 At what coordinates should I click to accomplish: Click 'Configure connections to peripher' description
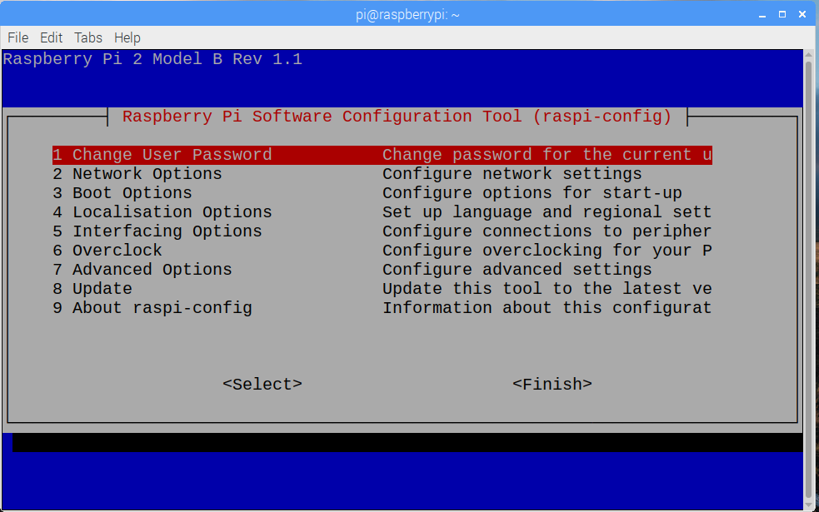click(547, 231)
